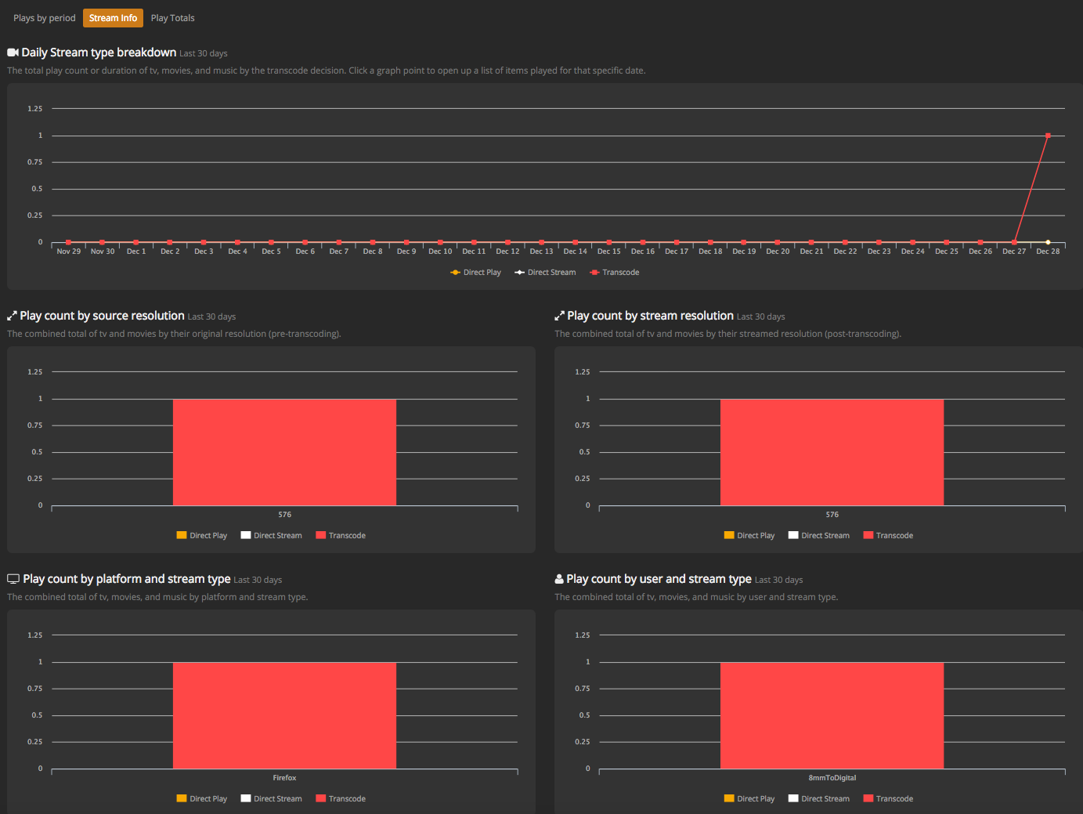The height and width of the screenshot is (814, 1083).
Task: Toggle Transcode in stream resolution legend
Action: tap(888, 536)
